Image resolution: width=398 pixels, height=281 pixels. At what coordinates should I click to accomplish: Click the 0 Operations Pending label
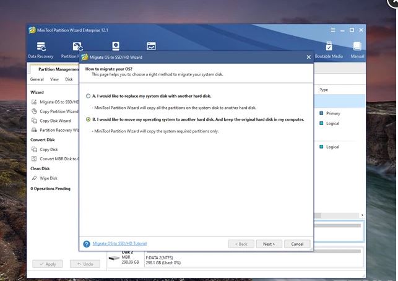point(50,189)
